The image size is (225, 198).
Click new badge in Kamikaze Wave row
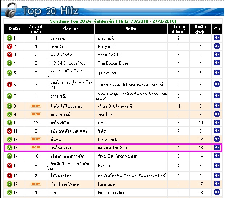[36, 184]
